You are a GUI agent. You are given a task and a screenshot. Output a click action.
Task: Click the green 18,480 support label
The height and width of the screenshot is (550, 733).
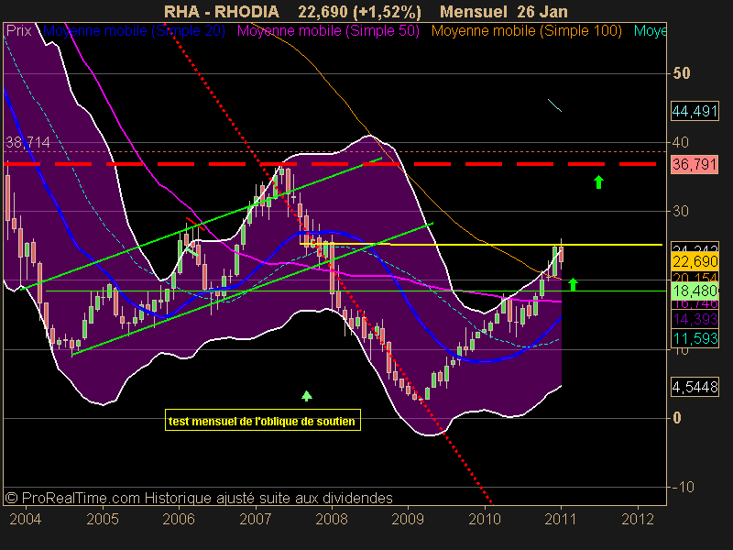point(695,291)
